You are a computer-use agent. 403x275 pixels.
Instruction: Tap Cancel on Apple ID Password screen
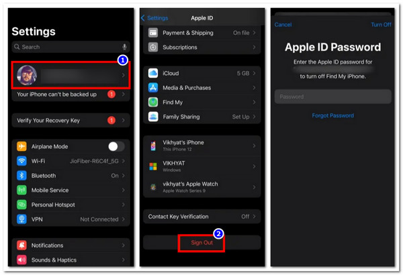pyautogui.click(x=283, y=25)
